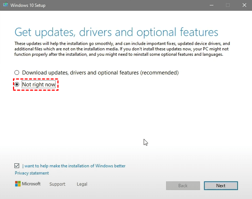Uncheck help make installation better checkbox
Screen dimensions: 252x199
pyautogui.click(x=17, y=166)
